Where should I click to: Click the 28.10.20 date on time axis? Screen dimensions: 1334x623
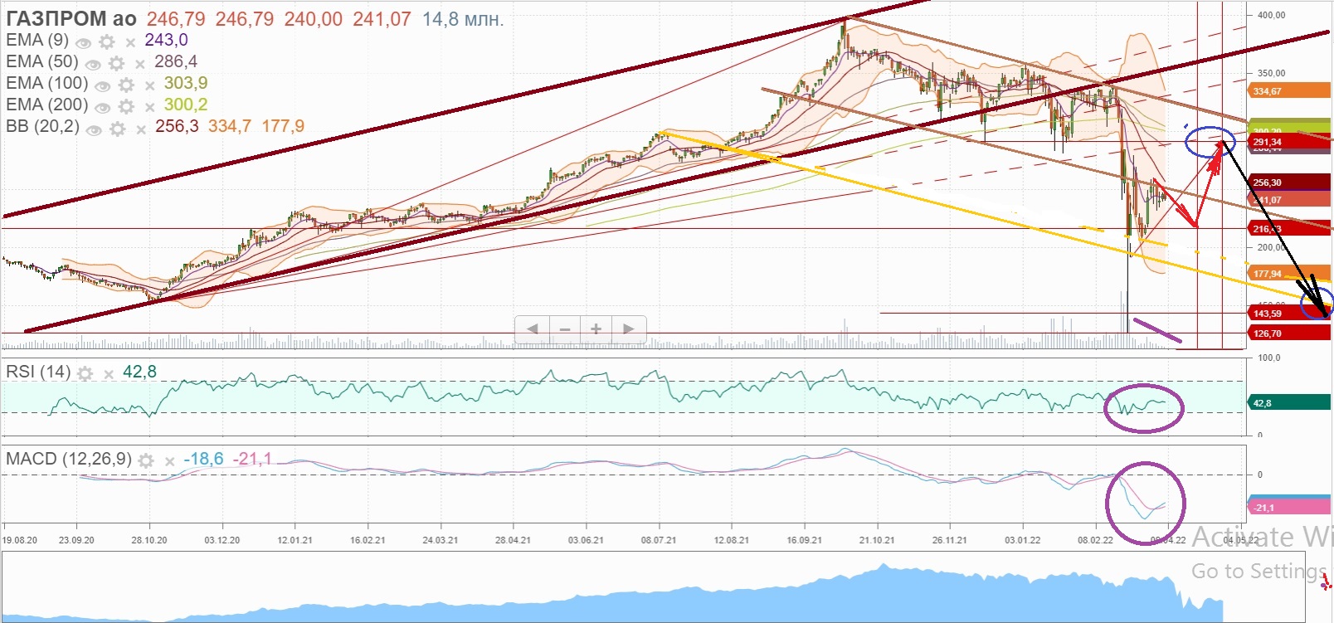click(148, 540)
